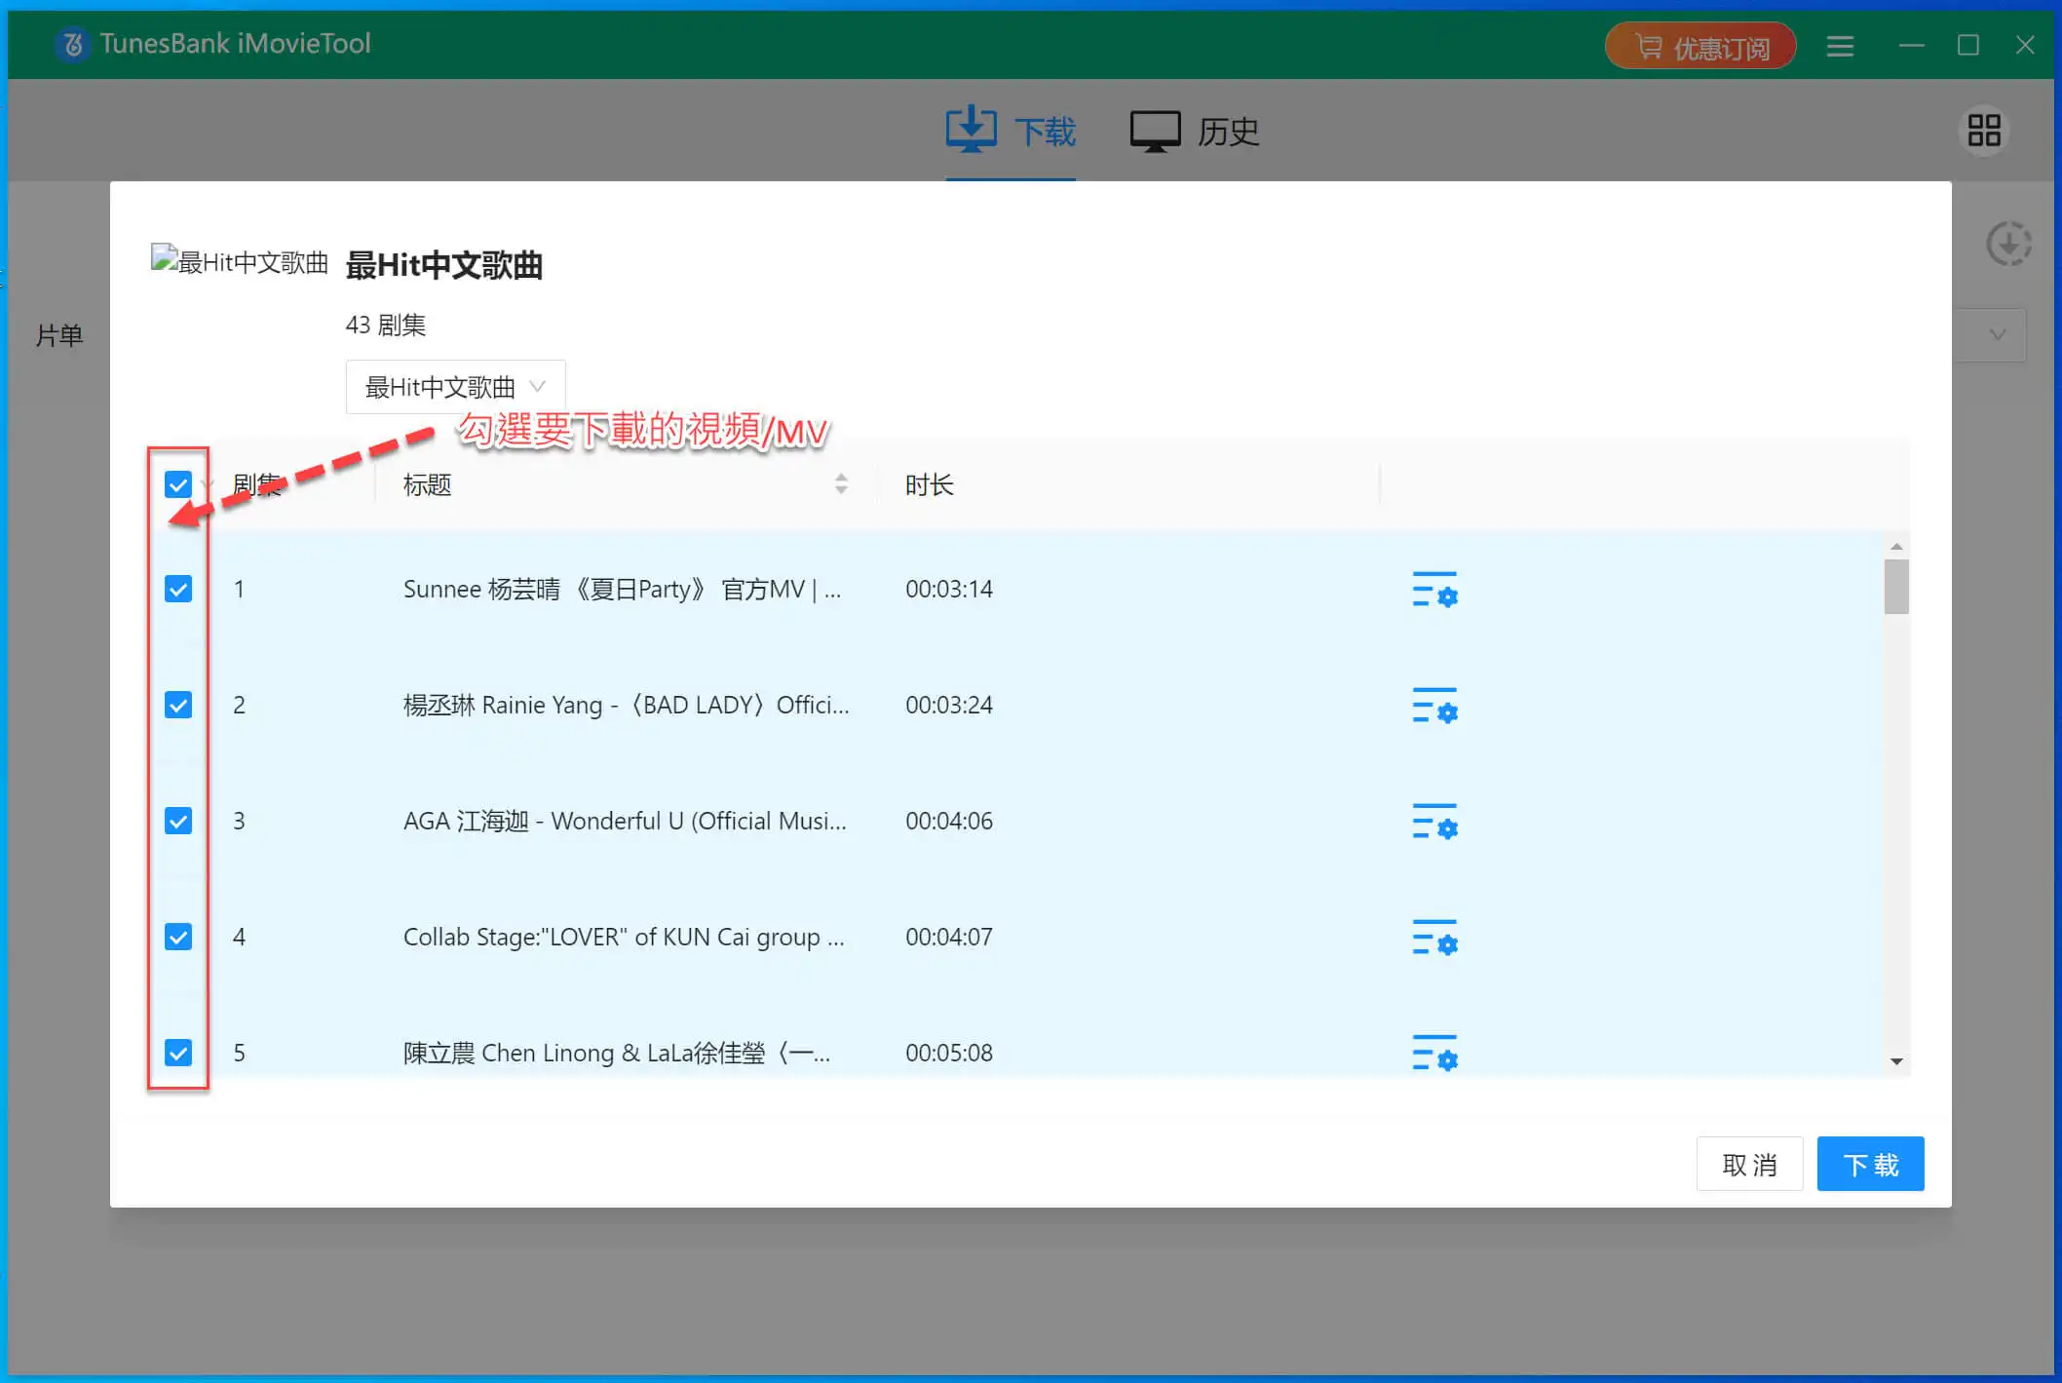Viewport: 2062px width, 1383px height.
Task: Sort the list by 标题 column arrows
Action: point(841,484)
